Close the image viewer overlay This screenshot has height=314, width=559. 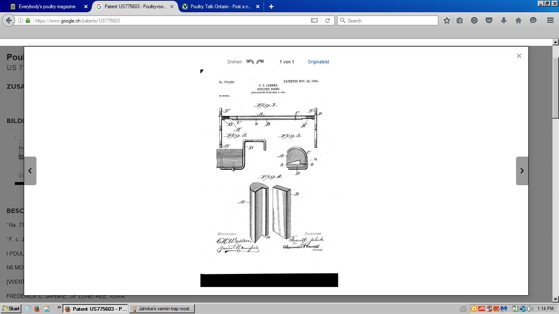(518, 56)
